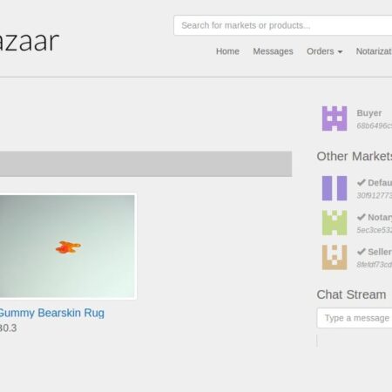The image size is (392, 392).
Task: Click the market ID 5ec3ce532 text
Action: (375, 230)
